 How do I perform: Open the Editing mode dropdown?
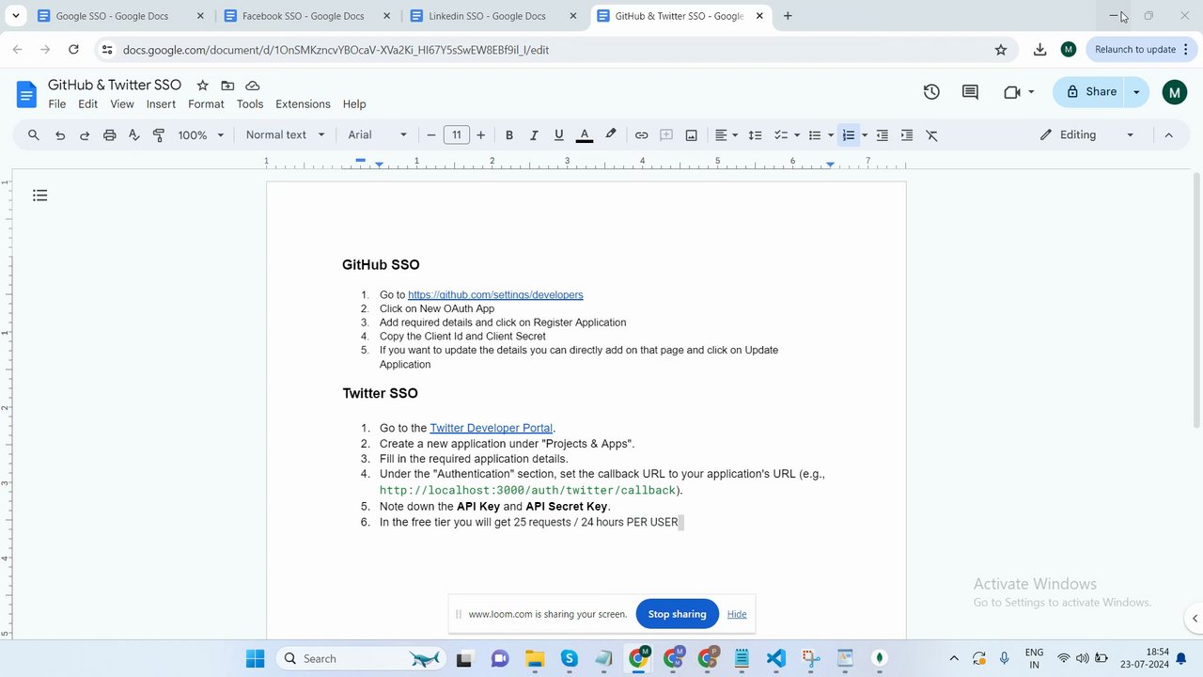(1087, 135)
